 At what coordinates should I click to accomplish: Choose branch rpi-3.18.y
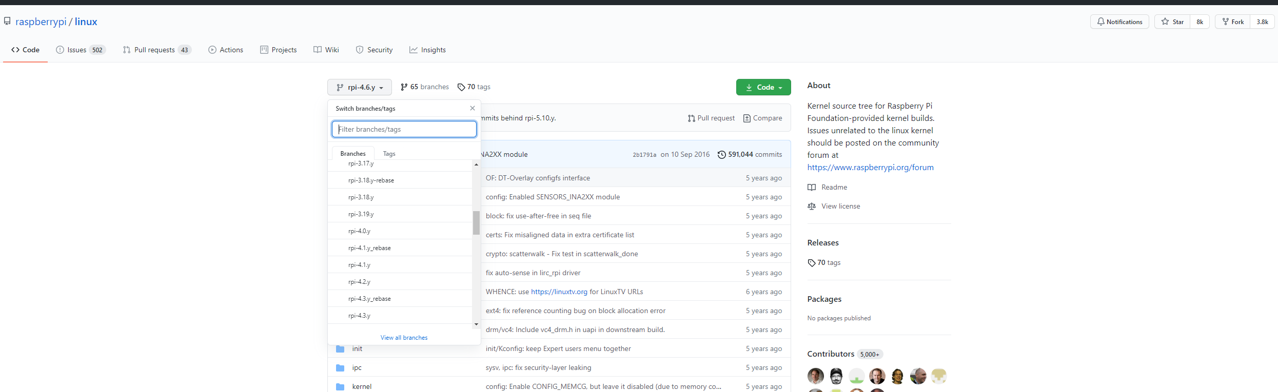point(400,197)
